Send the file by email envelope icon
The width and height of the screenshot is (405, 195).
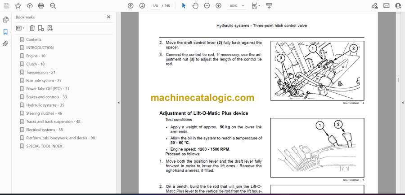[x=387, y=6]
